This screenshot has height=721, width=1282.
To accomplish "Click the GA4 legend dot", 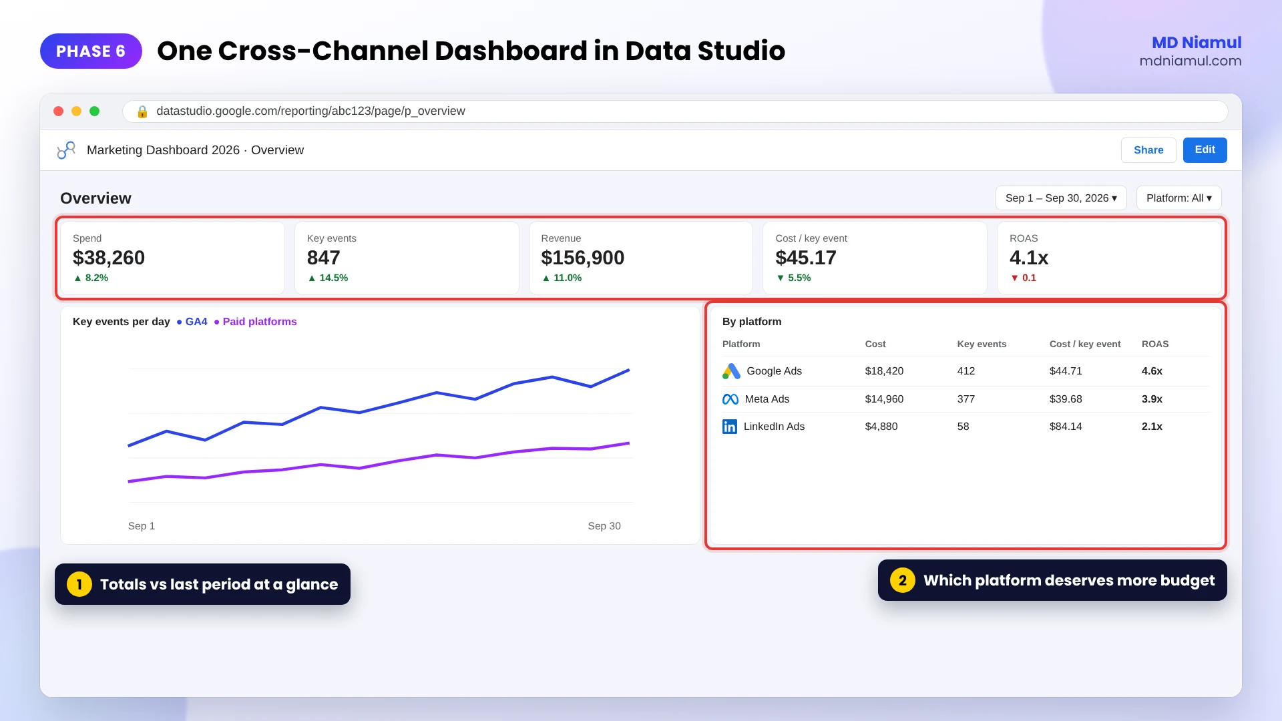I will click(179, 322).
